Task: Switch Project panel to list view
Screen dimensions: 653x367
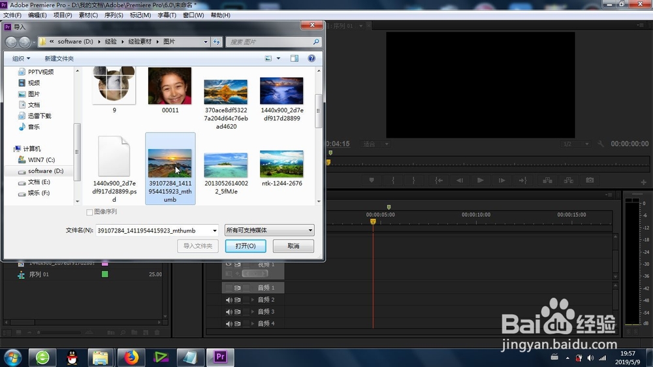Action: click(x=7, y=332)
